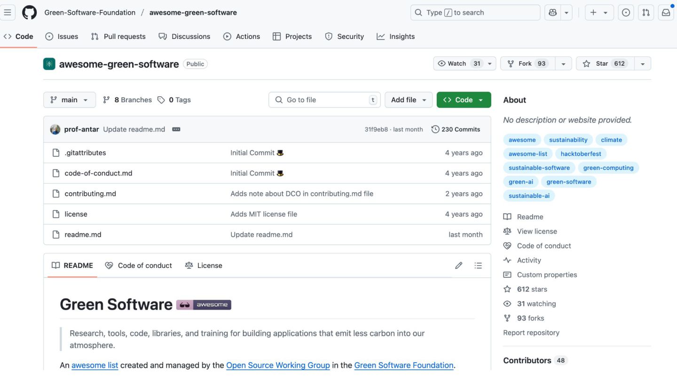Select the green-computing topic tag

click(x=608, y=168)
